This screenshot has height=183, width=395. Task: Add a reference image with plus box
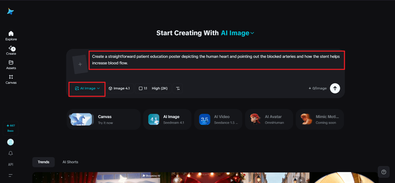pyautogui.click(x=80, y=64)
